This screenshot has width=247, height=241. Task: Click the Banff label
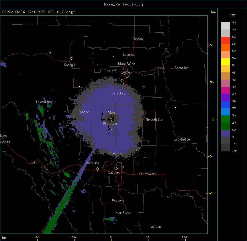coord(36,162)
